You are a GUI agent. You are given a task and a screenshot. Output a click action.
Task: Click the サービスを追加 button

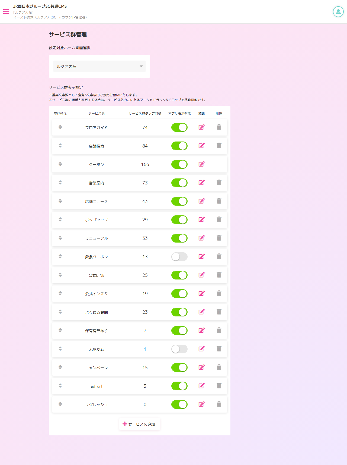(x=139, y=424)
